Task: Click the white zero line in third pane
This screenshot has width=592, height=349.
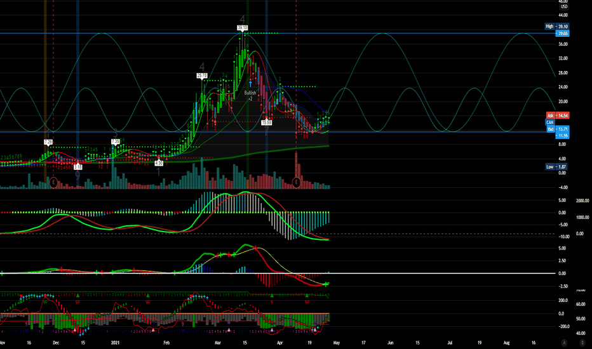Action: coord(278,273)
